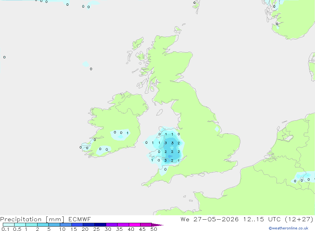The image size is (315, 231).
Task: Click the rainfall value '1' over central Ireland
Action: (x=127, y=133)
